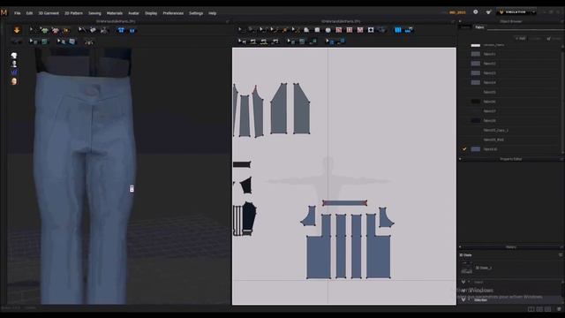Click the small gizmo icon beside the trousers
This screenshot has width=565, height=318.
tap(132, 188)
